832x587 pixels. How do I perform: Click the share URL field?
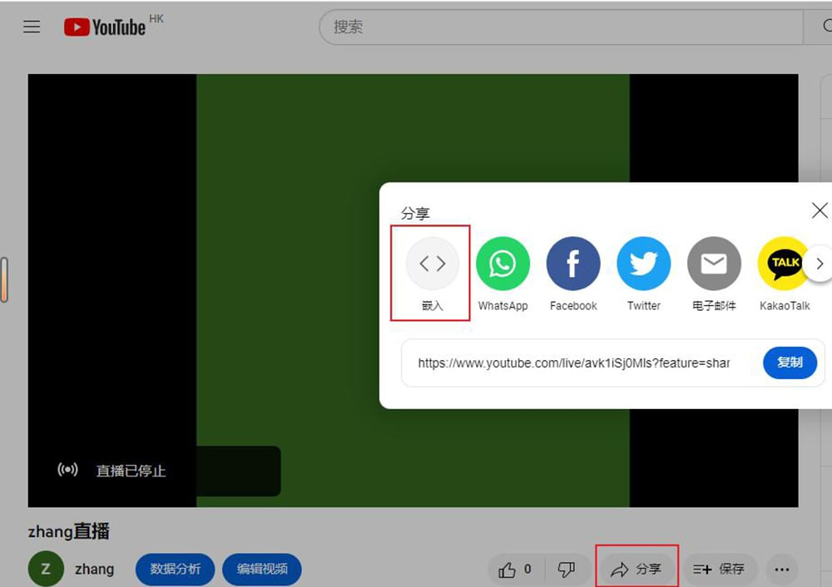point(574,363)
